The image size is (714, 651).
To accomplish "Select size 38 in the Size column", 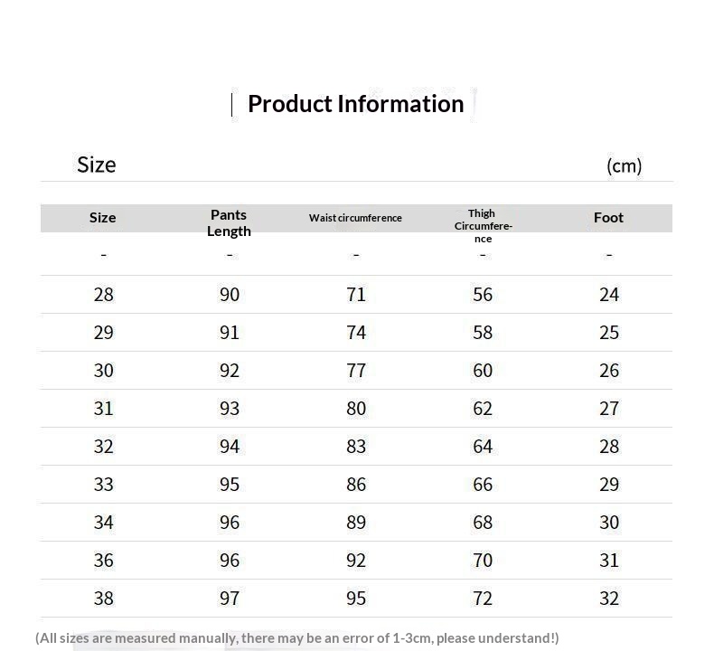I will pos(103,599).
